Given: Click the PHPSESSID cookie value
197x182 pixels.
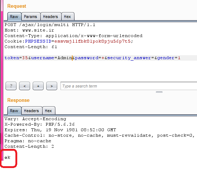Looking at the screenshot, I should pyautogui.click(x=92, y=41).
